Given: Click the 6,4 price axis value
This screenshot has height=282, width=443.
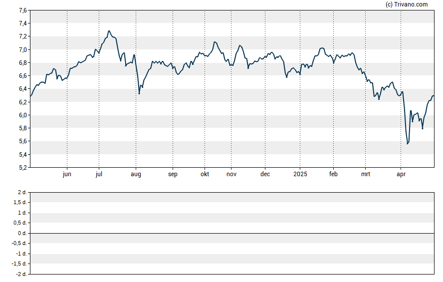Looking at the screenshot, I should click(x=23, y=89).
